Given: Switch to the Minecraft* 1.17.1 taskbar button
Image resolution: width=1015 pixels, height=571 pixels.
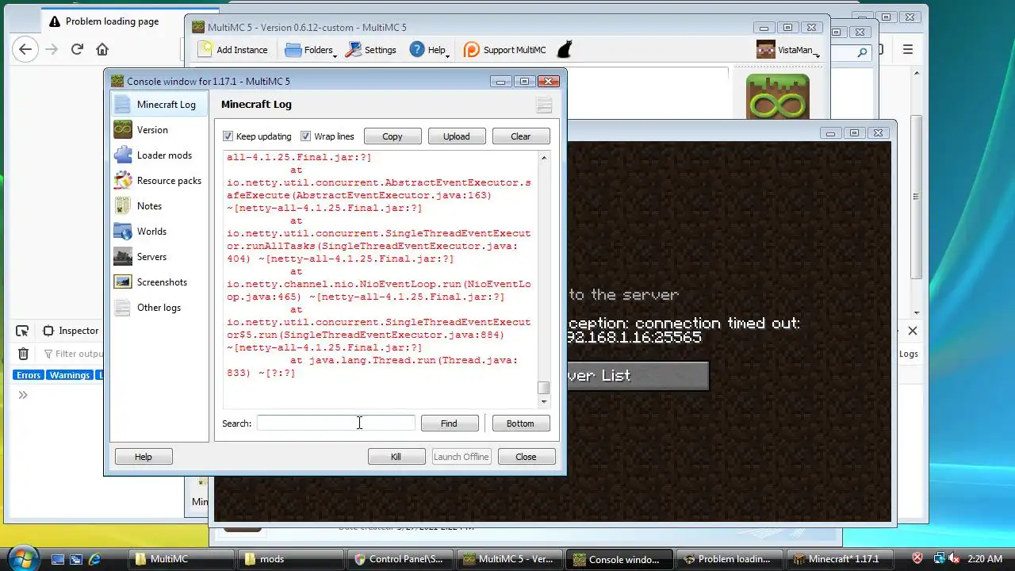Looking at the screenshot, I should click(840, 559).
